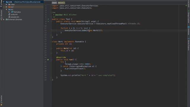Click run gutter icon beside main method

[48, 21]
